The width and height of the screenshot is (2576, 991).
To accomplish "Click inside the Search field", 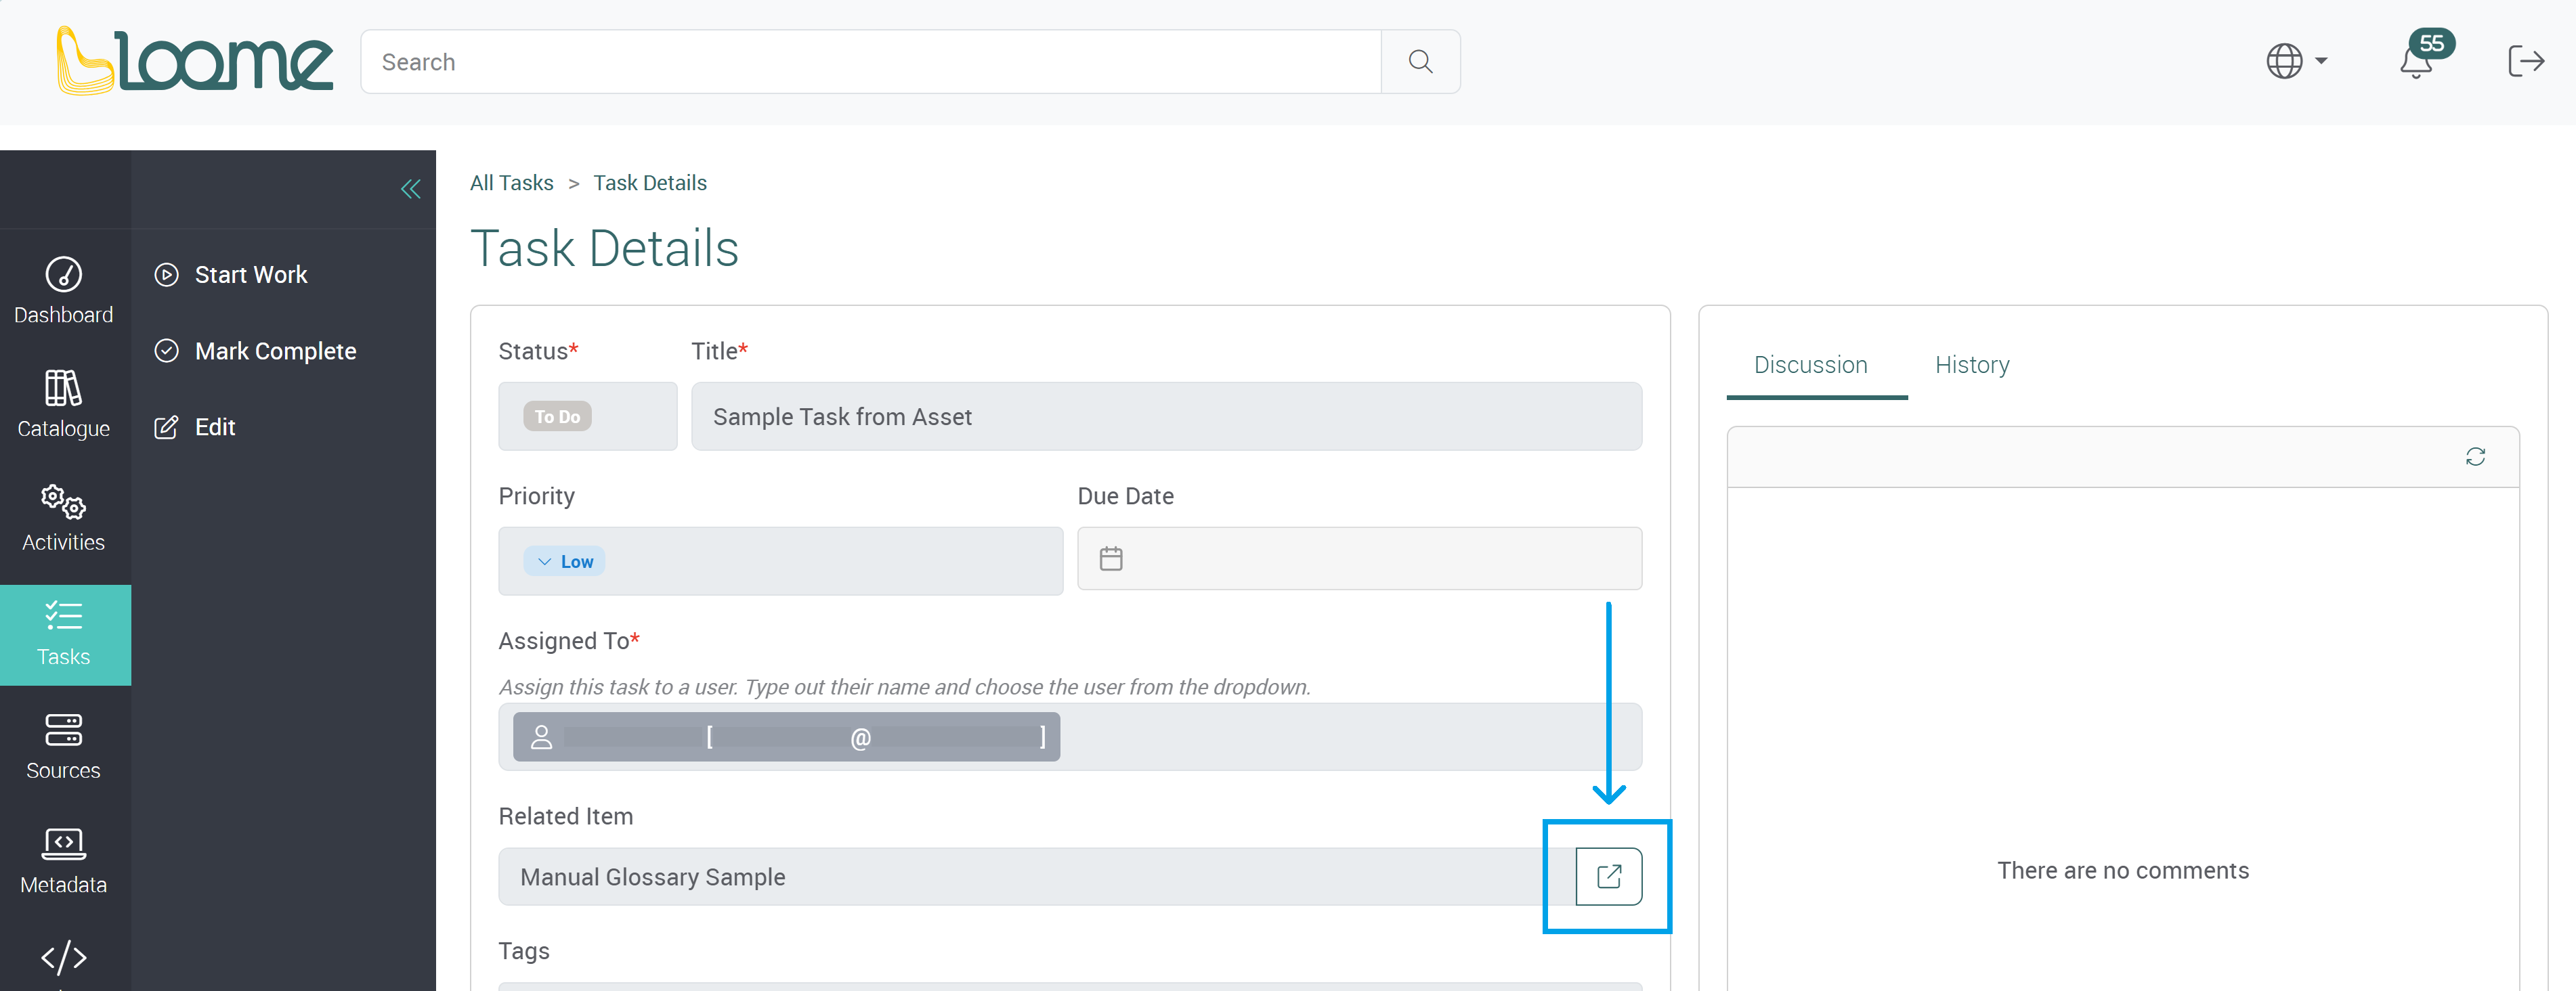I will pos(870,61).
